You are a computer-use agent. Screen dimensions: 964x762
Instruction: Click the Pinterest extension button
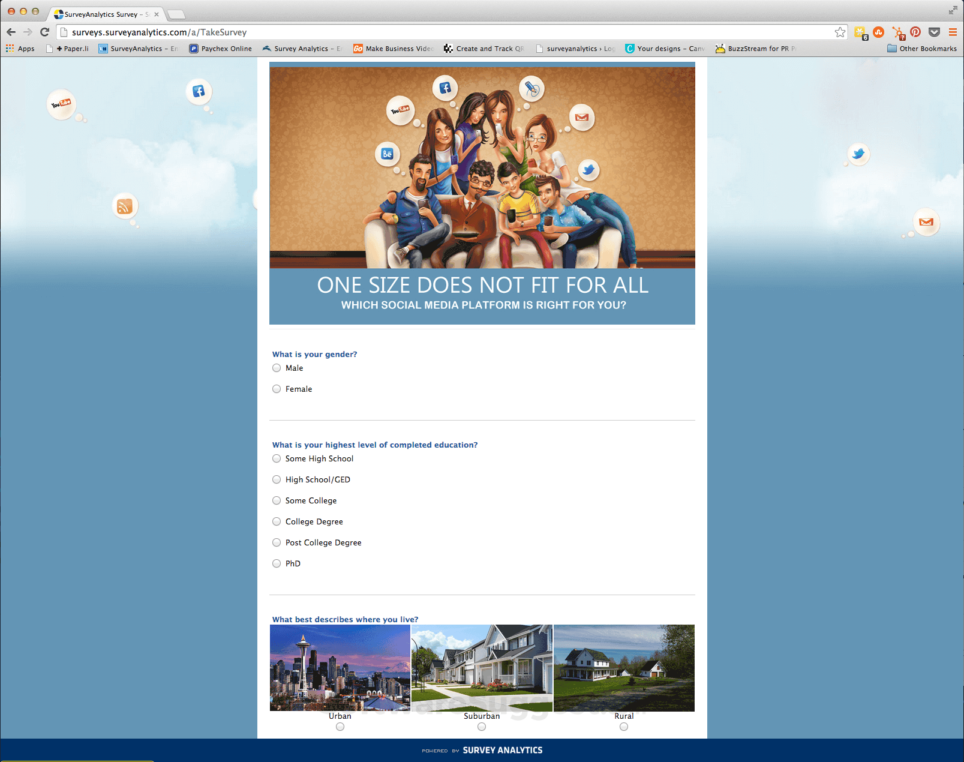(x=915, y=32)
